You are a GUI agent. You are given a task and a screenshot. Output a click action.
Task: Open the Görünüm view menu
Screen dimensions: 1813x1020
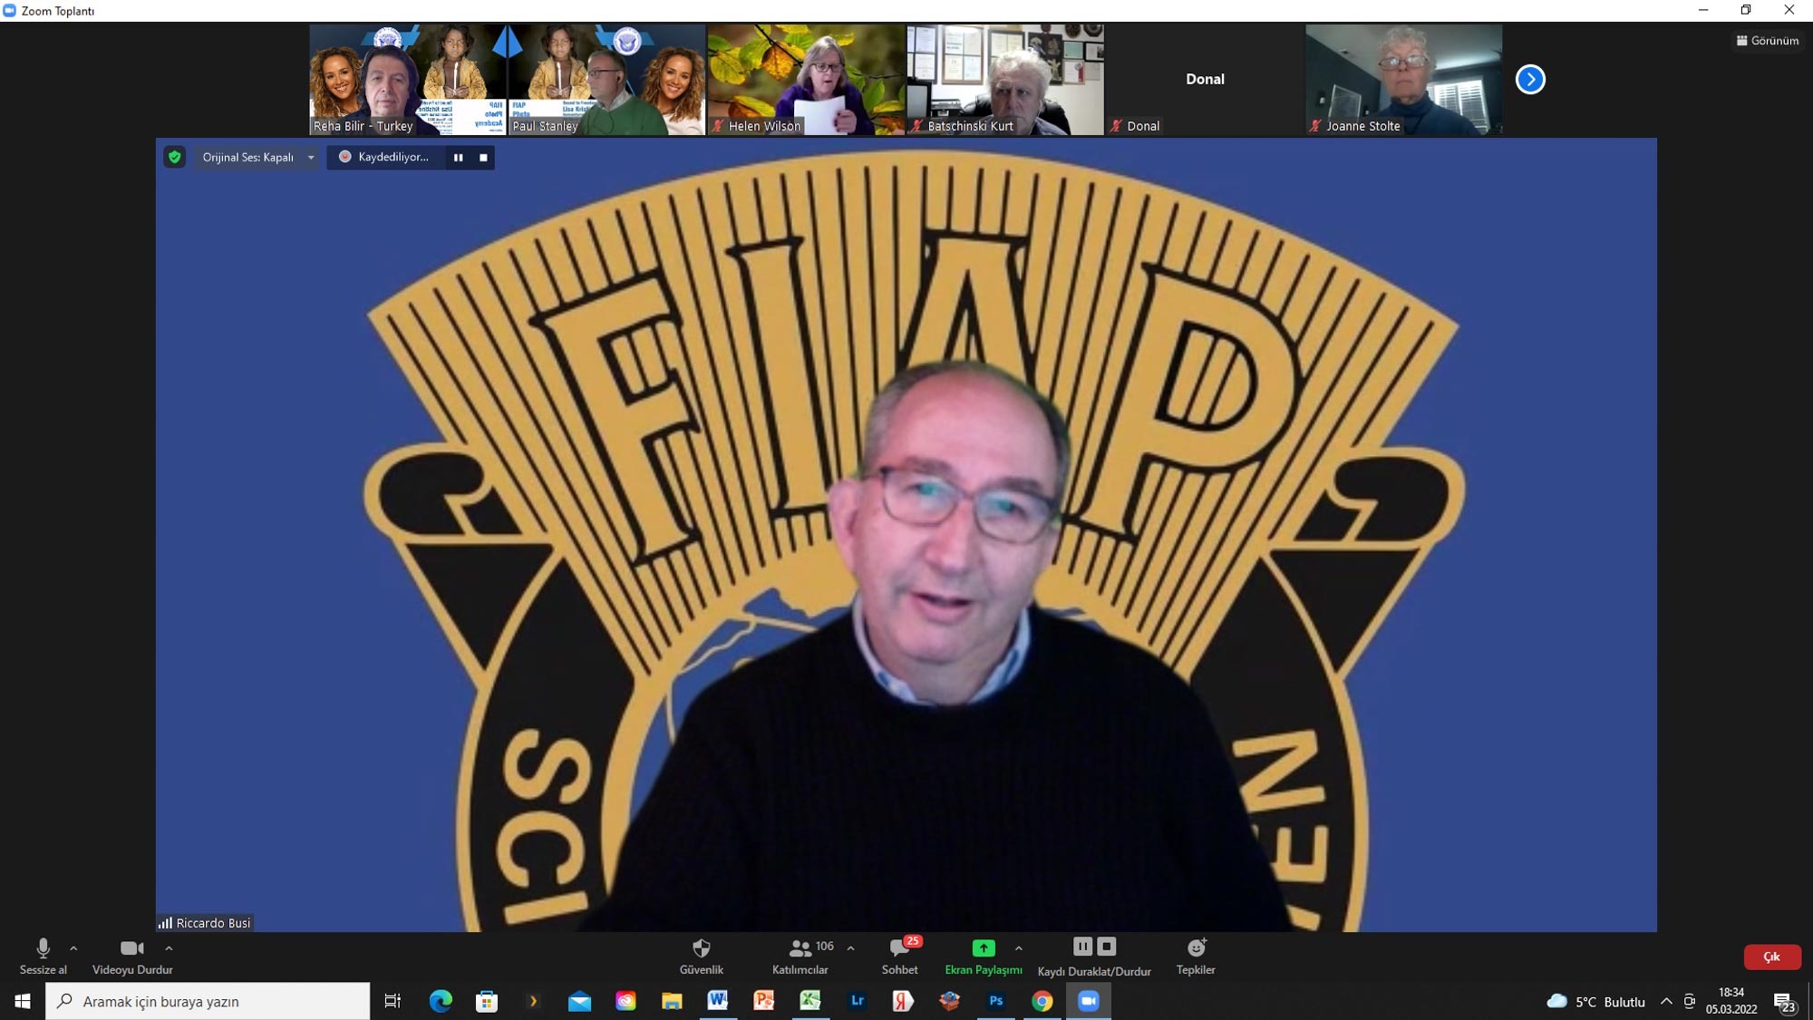click(1767, 41)
